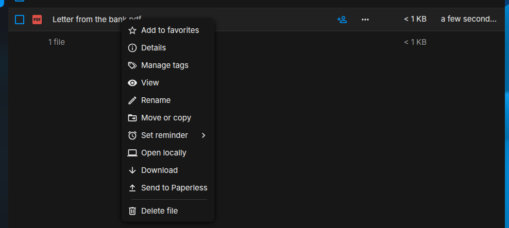509x228 pixels.
Task: Choose Add to favorites
Action: click(x=168, y=30)
